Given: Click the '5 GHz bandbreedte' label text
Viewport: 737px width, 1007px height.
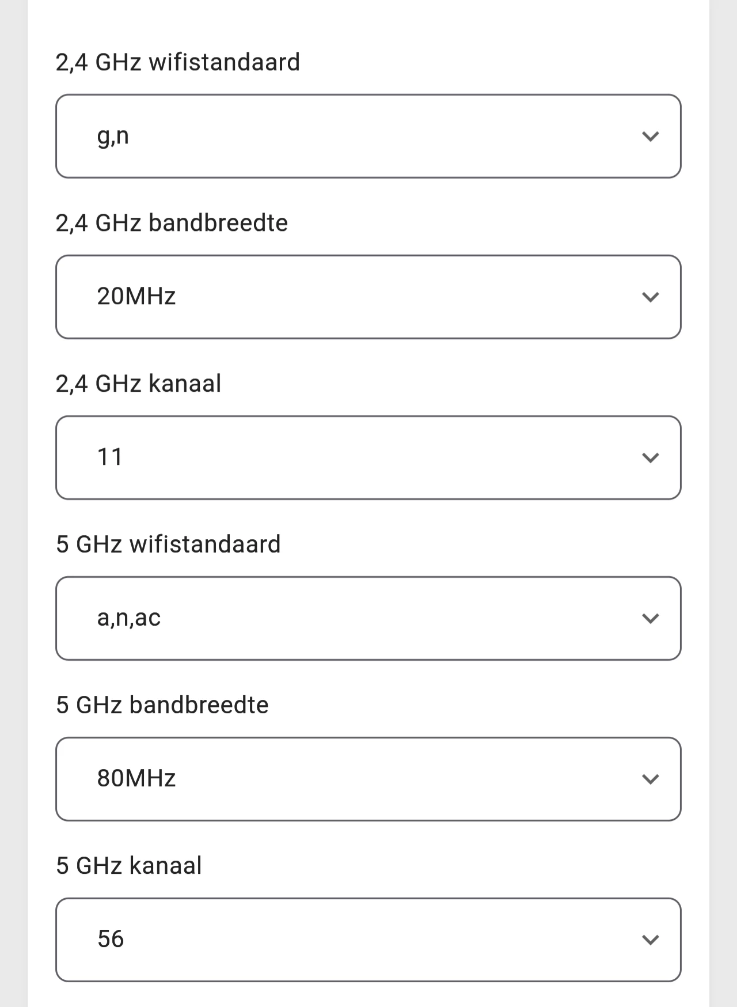Looking at the screenshot, I should click(x=162, y=705).
